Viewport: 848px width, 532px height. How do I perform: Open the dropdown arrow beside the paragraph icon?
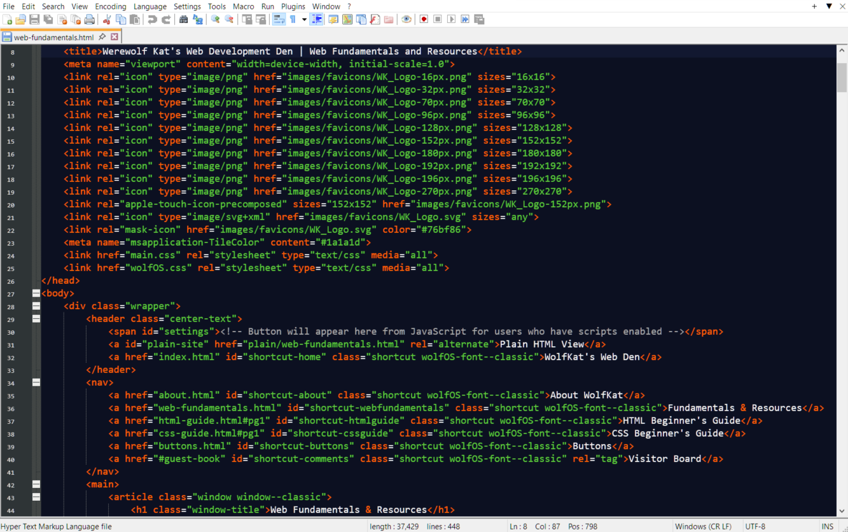[304, 19]
